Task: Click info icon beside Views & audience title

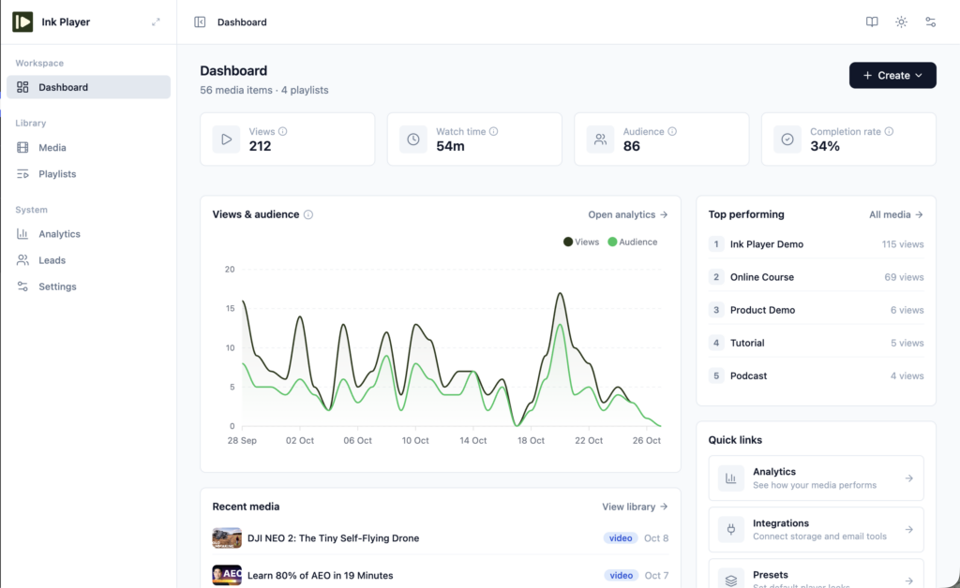Action: 308,214
